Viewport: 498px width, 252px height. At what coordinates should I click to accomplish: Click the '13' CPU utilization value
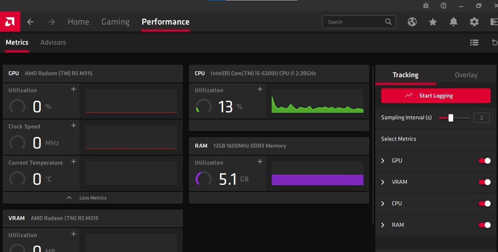click(x=226, y=107)
